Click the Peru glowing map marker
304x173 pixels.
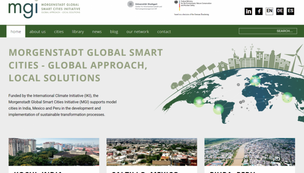(x=218, y=109)
